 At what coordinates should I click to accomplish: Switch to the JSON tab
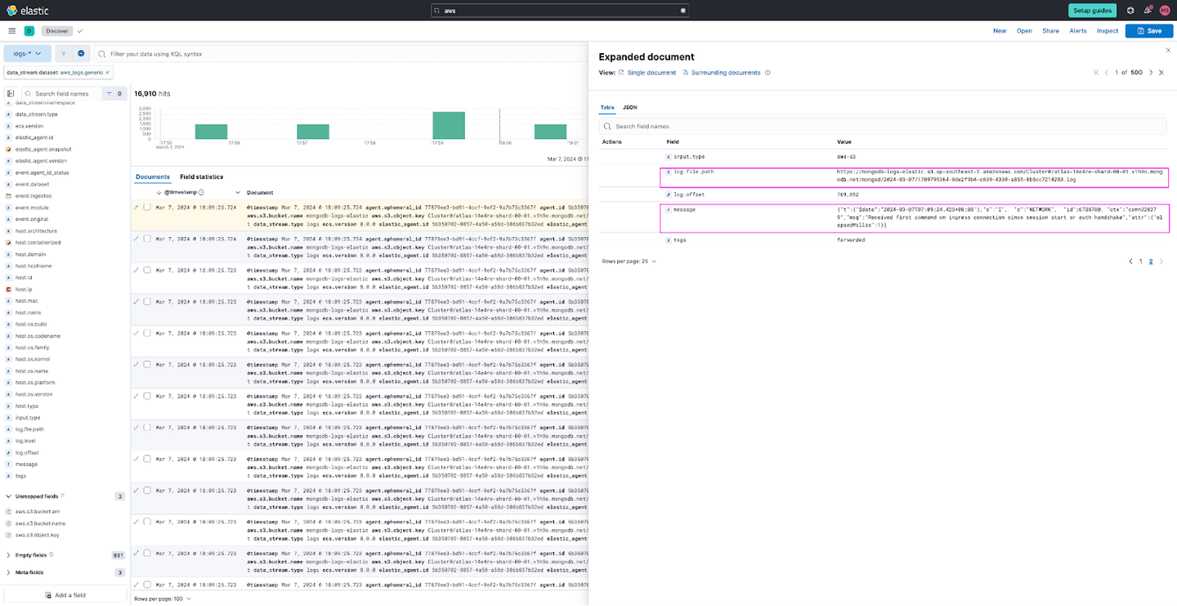click(629, 107)
